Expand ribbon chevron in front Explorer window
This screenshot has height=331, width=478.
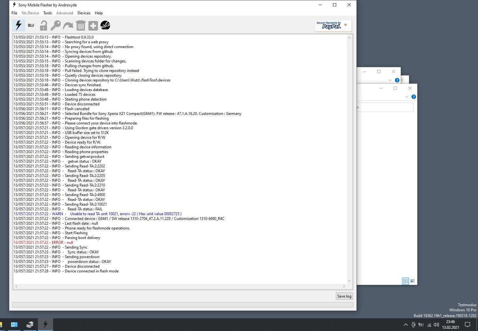406,97
